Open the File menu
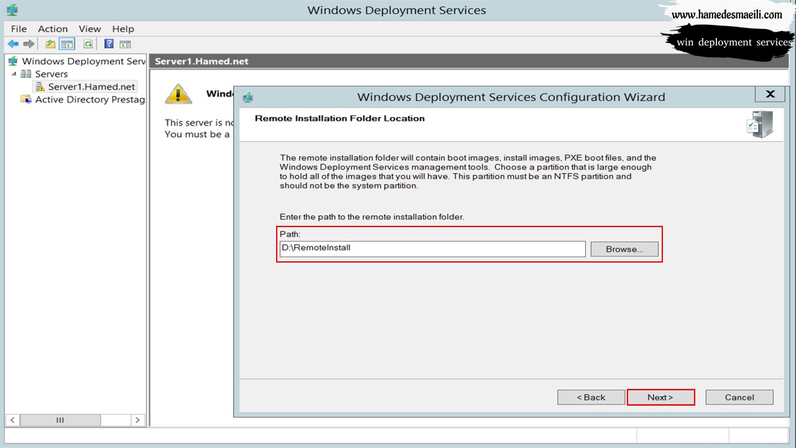Image resolution: width=796 pixels, height=448 pixels. coord(19,29)
